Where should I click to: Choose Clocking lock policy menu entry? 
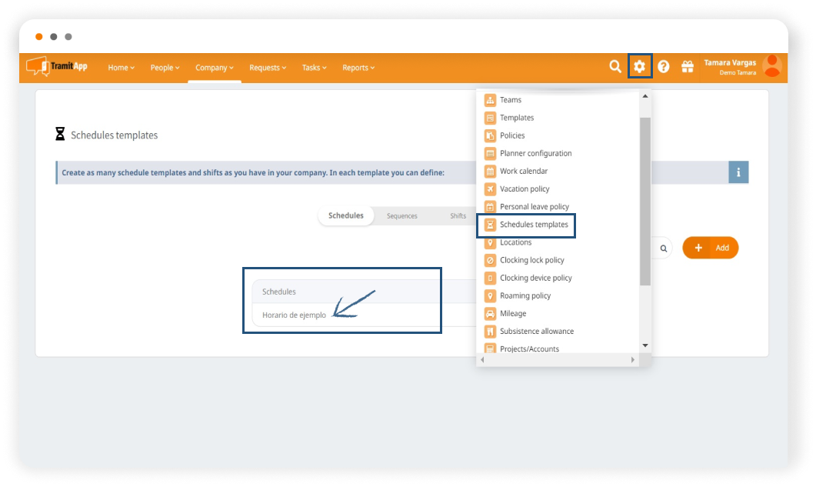point(531,260)
